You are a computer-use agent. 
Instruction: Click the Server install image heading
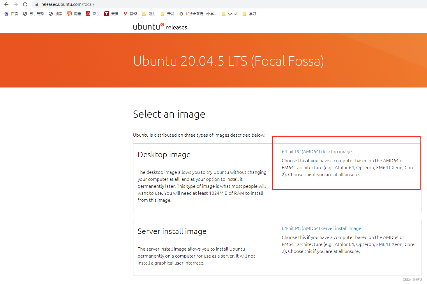(x=172, y=231)
